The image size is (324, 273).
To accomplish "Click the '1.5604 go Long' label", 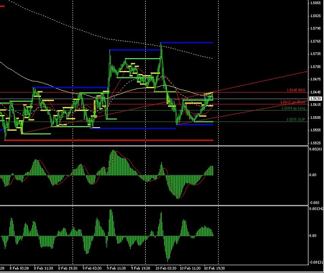I will [293, 108].
